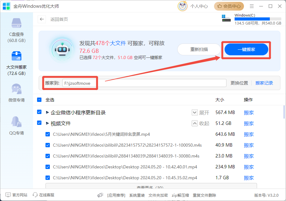
Task: Uncheck 28234157572-1-100050.m4s checkbox
Action: 48,145
